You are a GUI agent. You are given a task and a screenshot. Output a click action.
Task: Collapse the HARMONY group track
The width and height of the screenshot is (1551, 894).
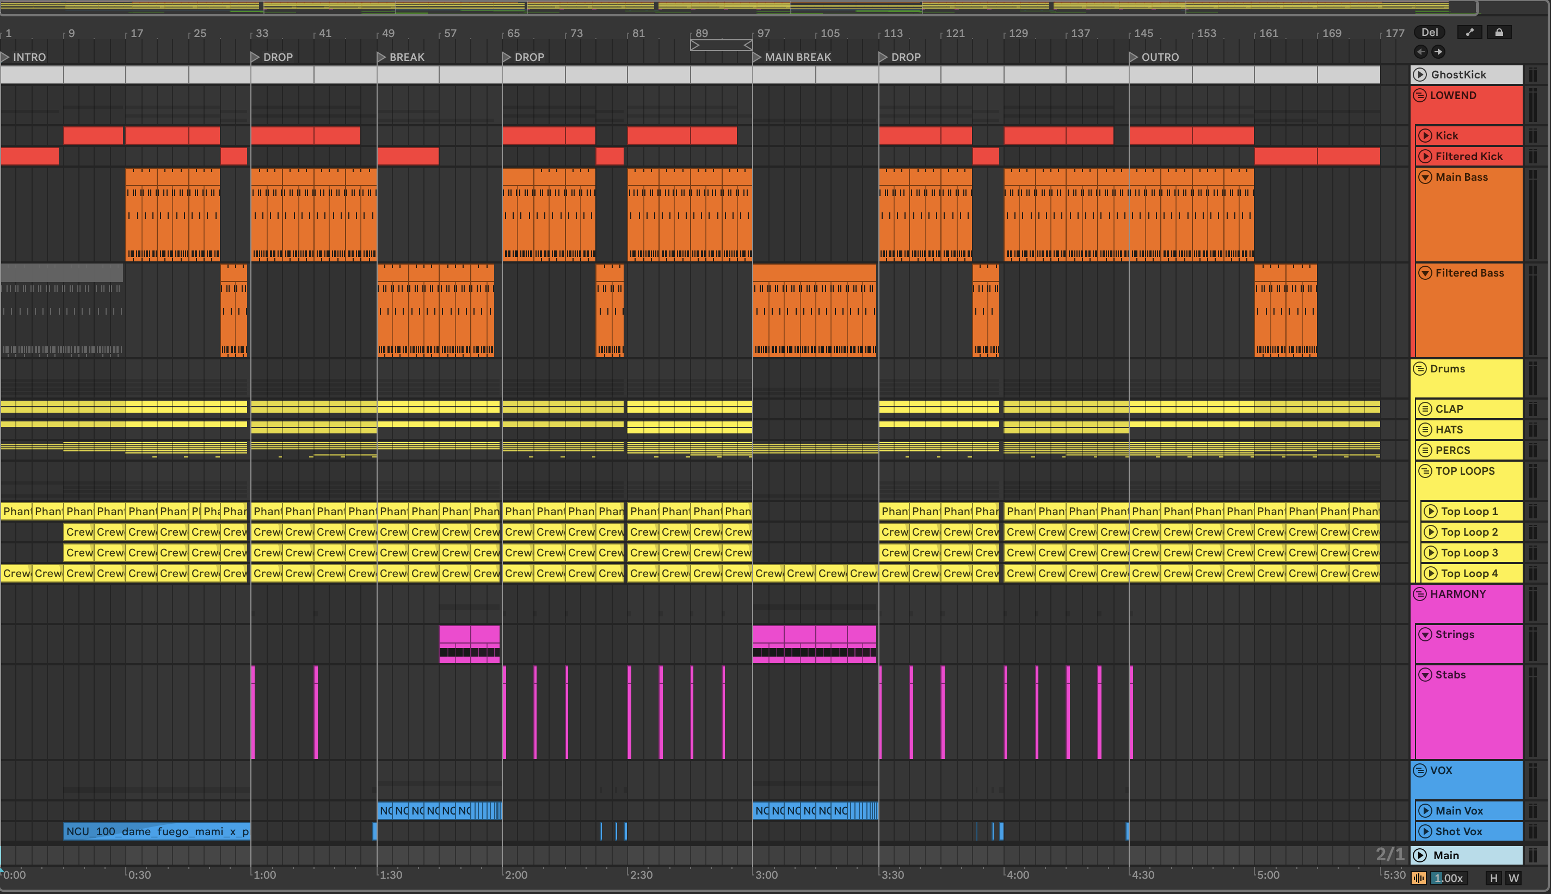pyautogui.click(x=1420, y=595)
